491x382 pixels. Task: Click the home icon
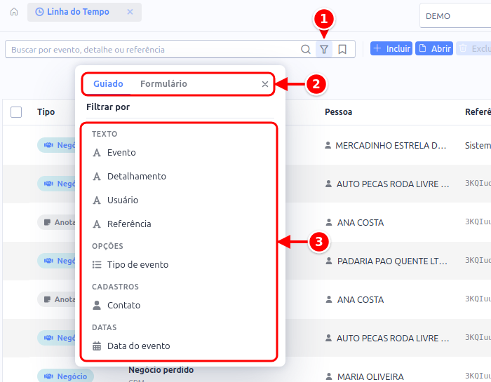point(14,12)
